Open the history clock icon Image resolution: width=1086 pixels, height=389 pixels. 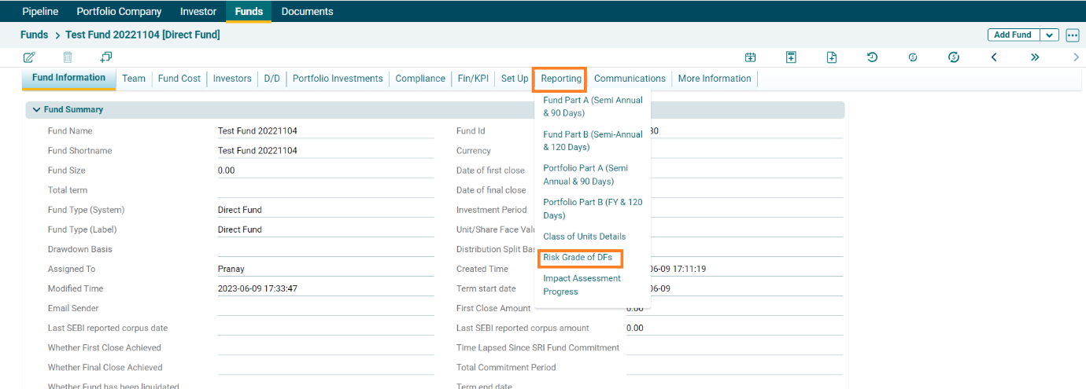click(x=872, y=57)
